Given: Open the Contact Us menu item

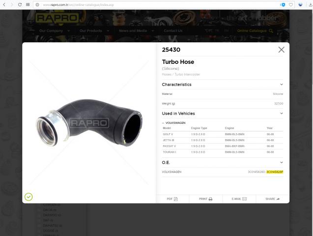Looking at the screenshot, I should (173, 31).
